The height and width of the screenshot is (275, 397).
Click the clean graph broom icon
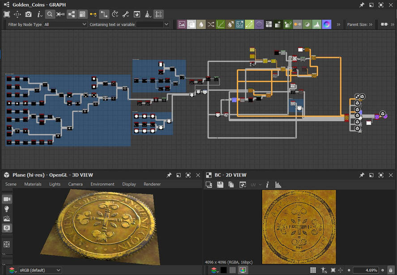pyautogui.click(x=147, y=14)
